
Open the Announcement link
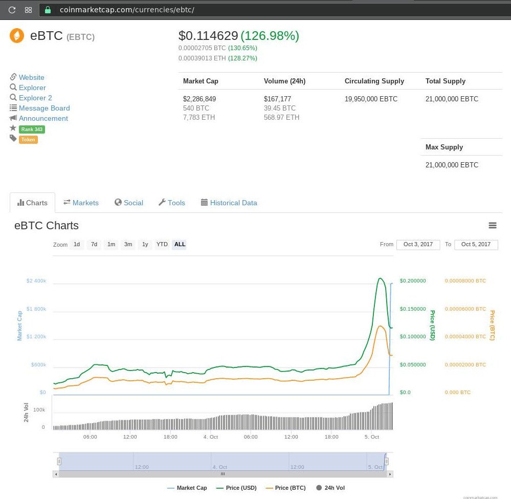(x=43, y=118)
